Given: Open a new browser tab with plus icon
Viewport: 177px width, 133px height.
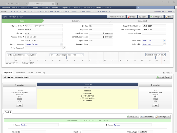Looking at the screenshot, I should 57,4.
